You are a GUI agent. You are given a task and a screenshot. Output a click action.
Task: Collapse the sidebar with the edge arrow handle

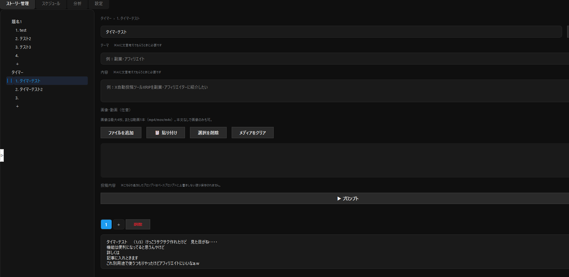click(x=2, y=155)
